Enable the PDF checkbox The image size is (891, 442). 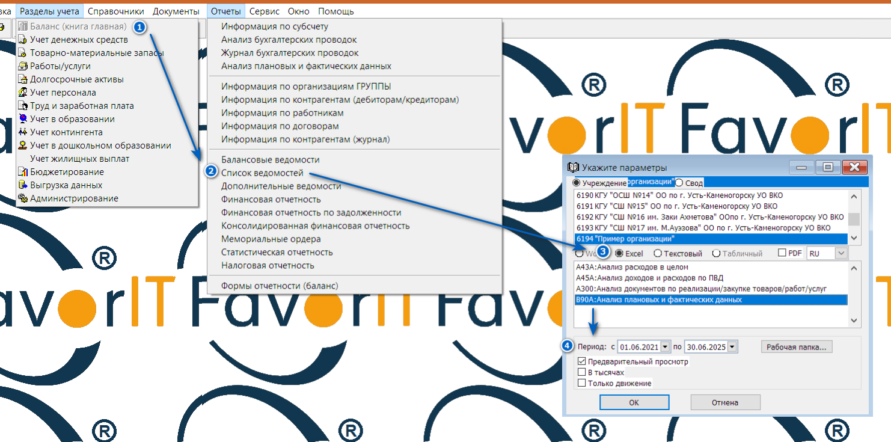tap(782, 253)
